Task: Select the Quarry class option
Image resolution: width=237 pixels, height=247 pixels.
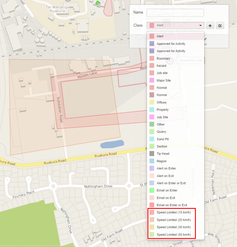Action: click(x=176, y=132)
